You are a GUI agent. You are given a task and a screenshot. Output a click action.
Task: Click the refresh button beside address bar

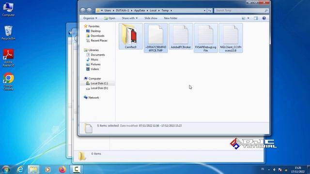[x=210, y=11]
